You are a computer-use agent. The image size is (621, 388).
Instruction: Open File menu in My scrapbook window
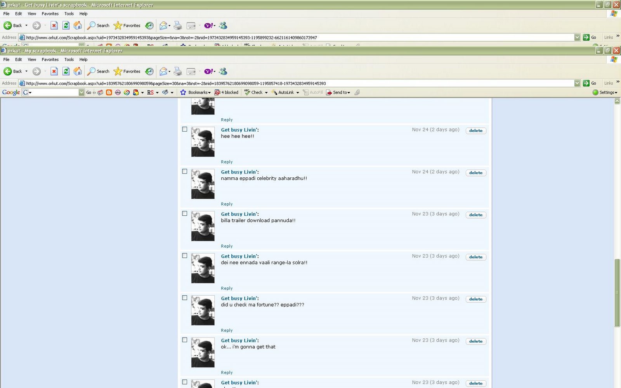tap(6, 59)
